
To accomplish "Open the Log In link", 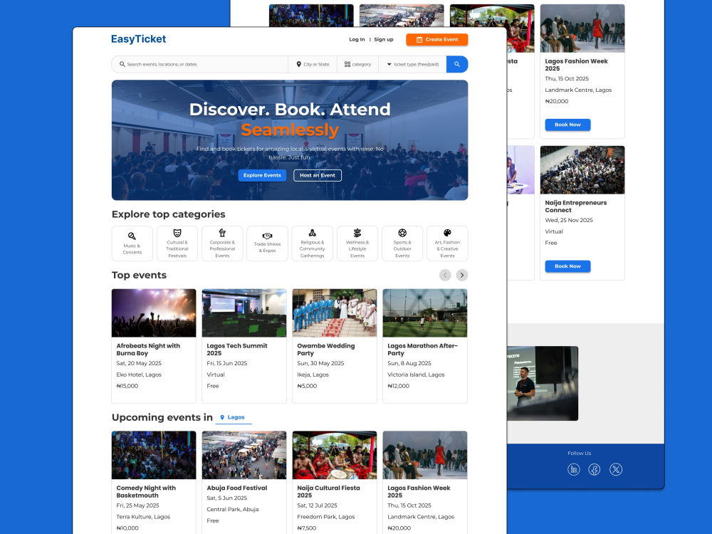I will point(357,39).
